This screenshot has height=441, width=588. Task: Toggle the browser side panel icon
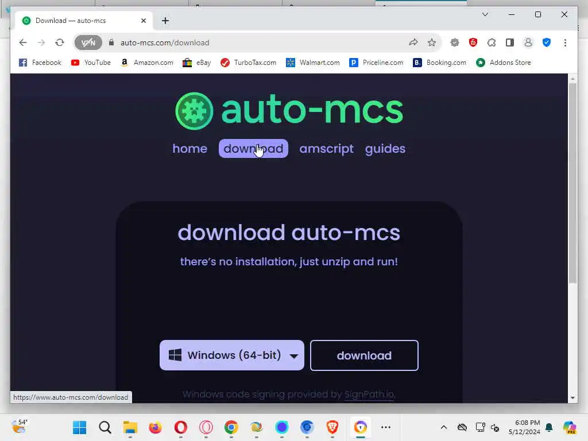point(510,42)
